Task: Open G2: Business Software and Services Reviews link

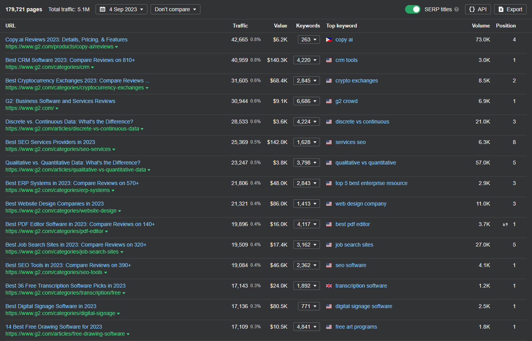Action: pyautogui.click(x=60, y=101)
